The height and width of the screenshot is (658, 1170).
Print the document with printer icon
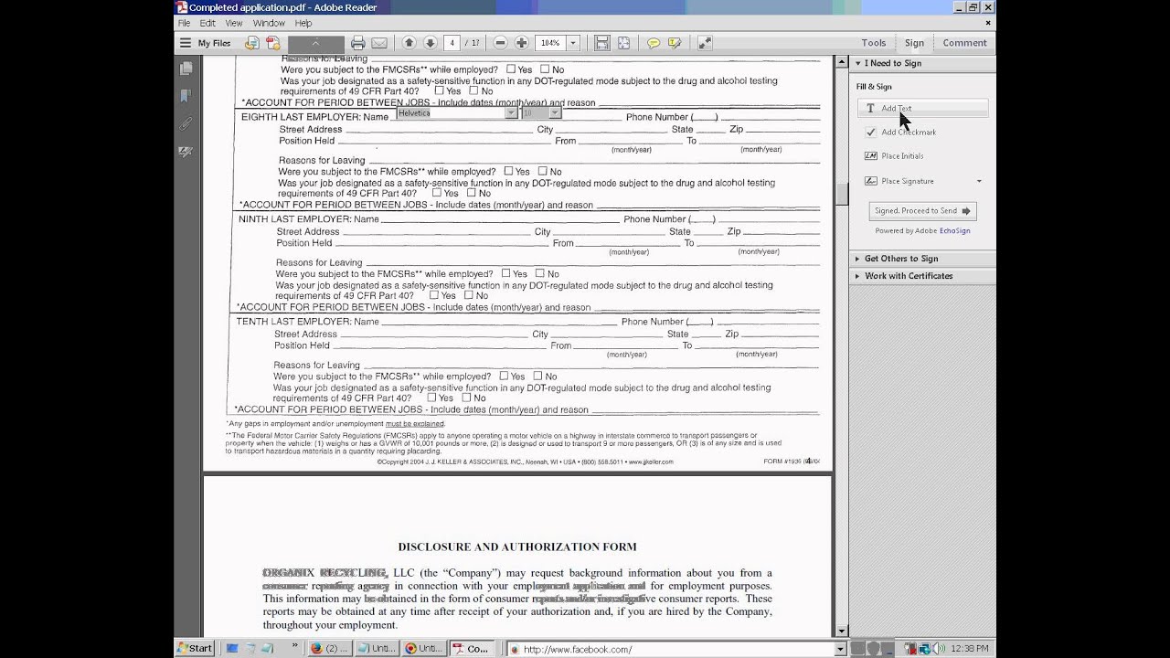[358, 43]
